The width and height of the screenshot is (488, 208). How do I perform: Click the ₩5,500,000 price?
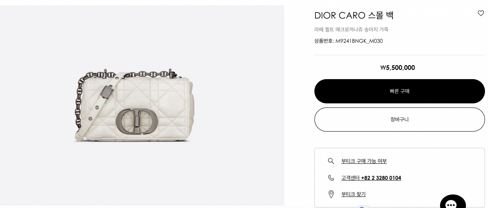(398, 68)
